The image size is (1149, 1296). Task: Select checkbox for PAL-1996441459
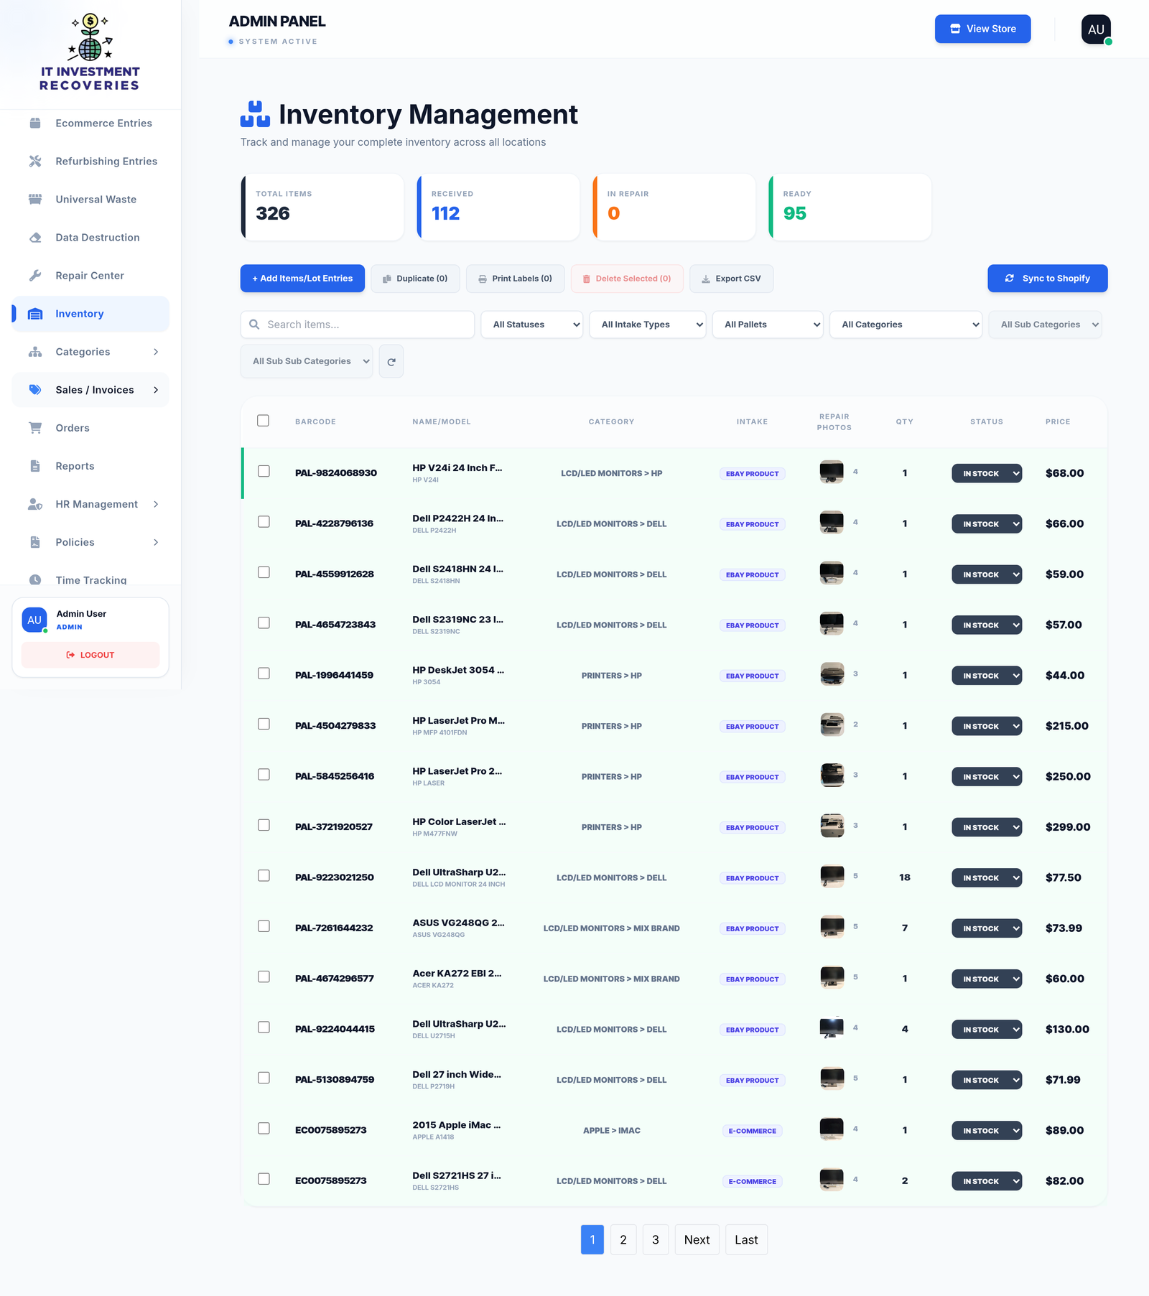(264, 673)
